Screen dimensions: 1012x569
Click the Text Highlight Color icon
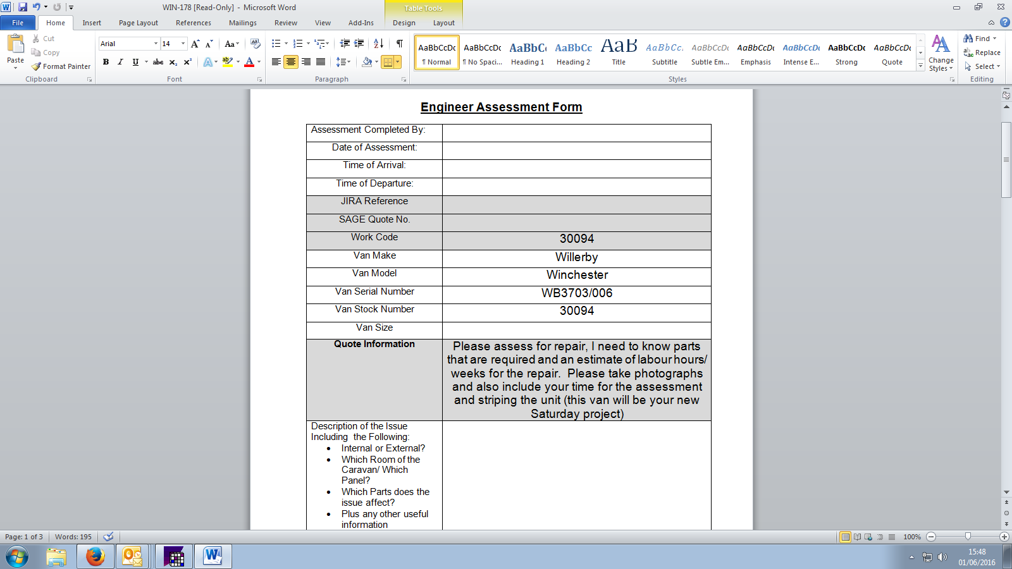(x=227, y=62)
